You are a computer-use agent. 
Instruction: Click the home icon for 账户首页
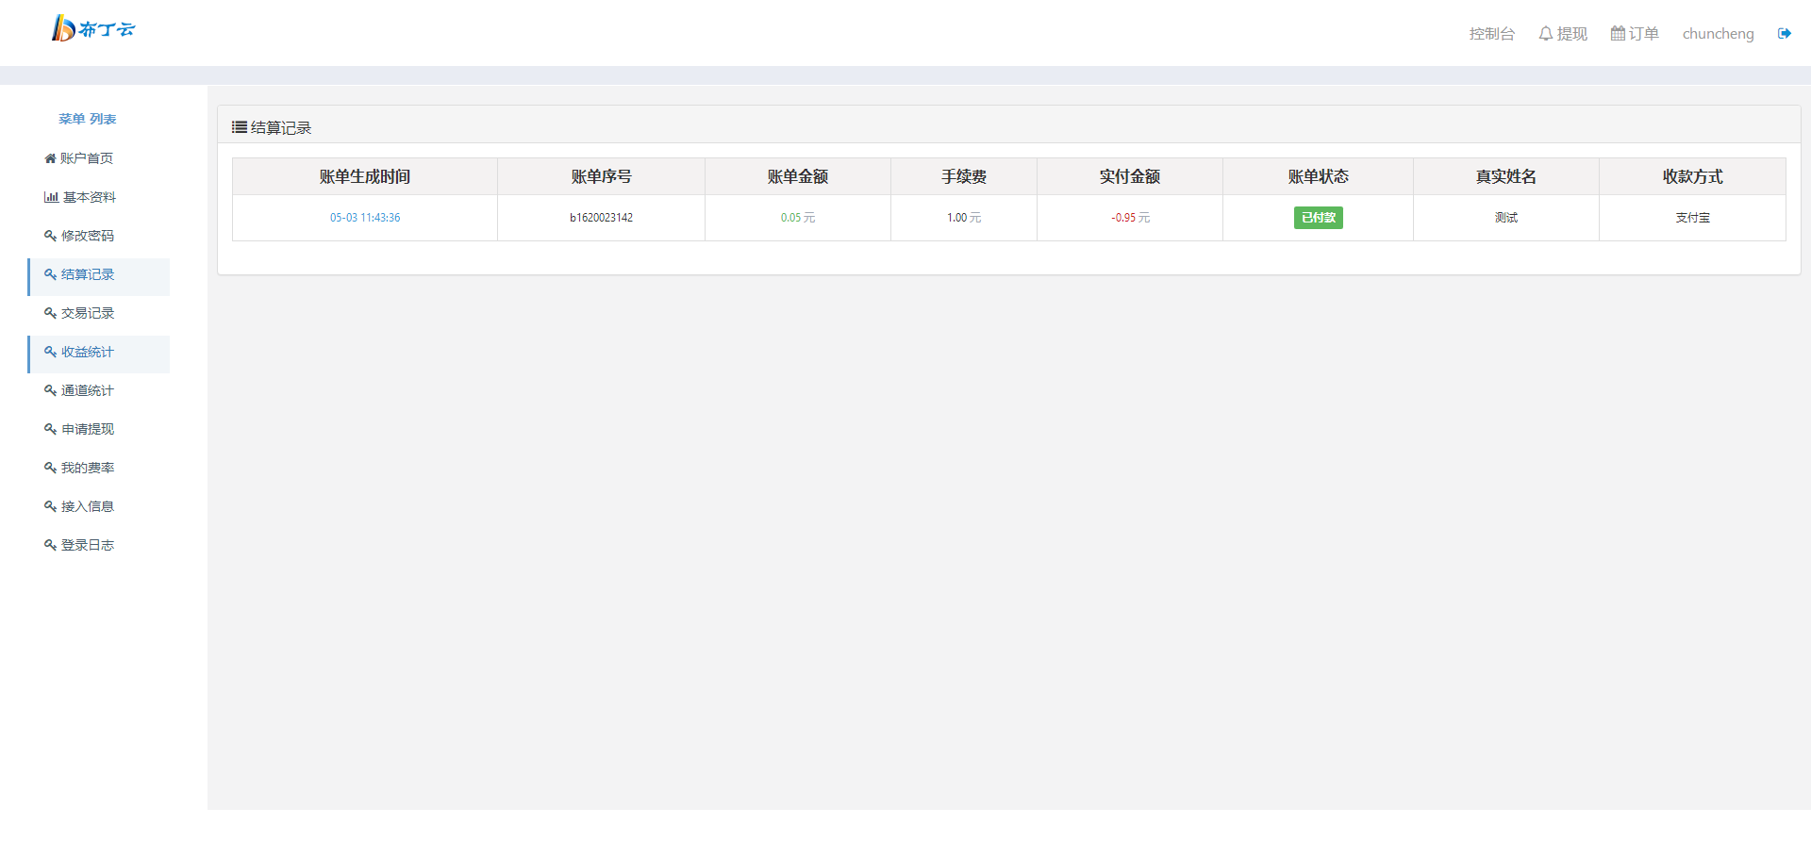pos(50,158)
